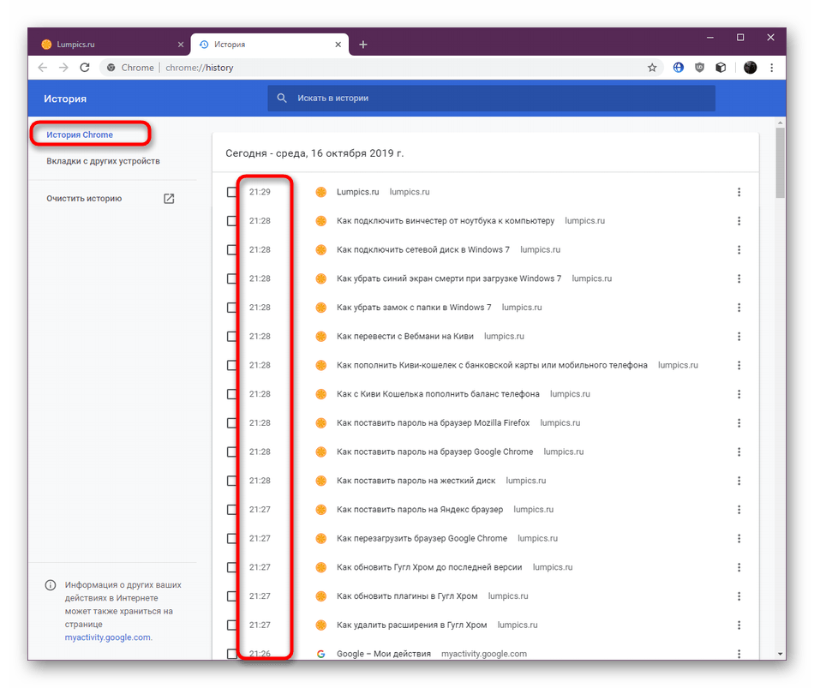Open Google – Мои действия history entry
The image size is (814, 688).
click(384, 654)
